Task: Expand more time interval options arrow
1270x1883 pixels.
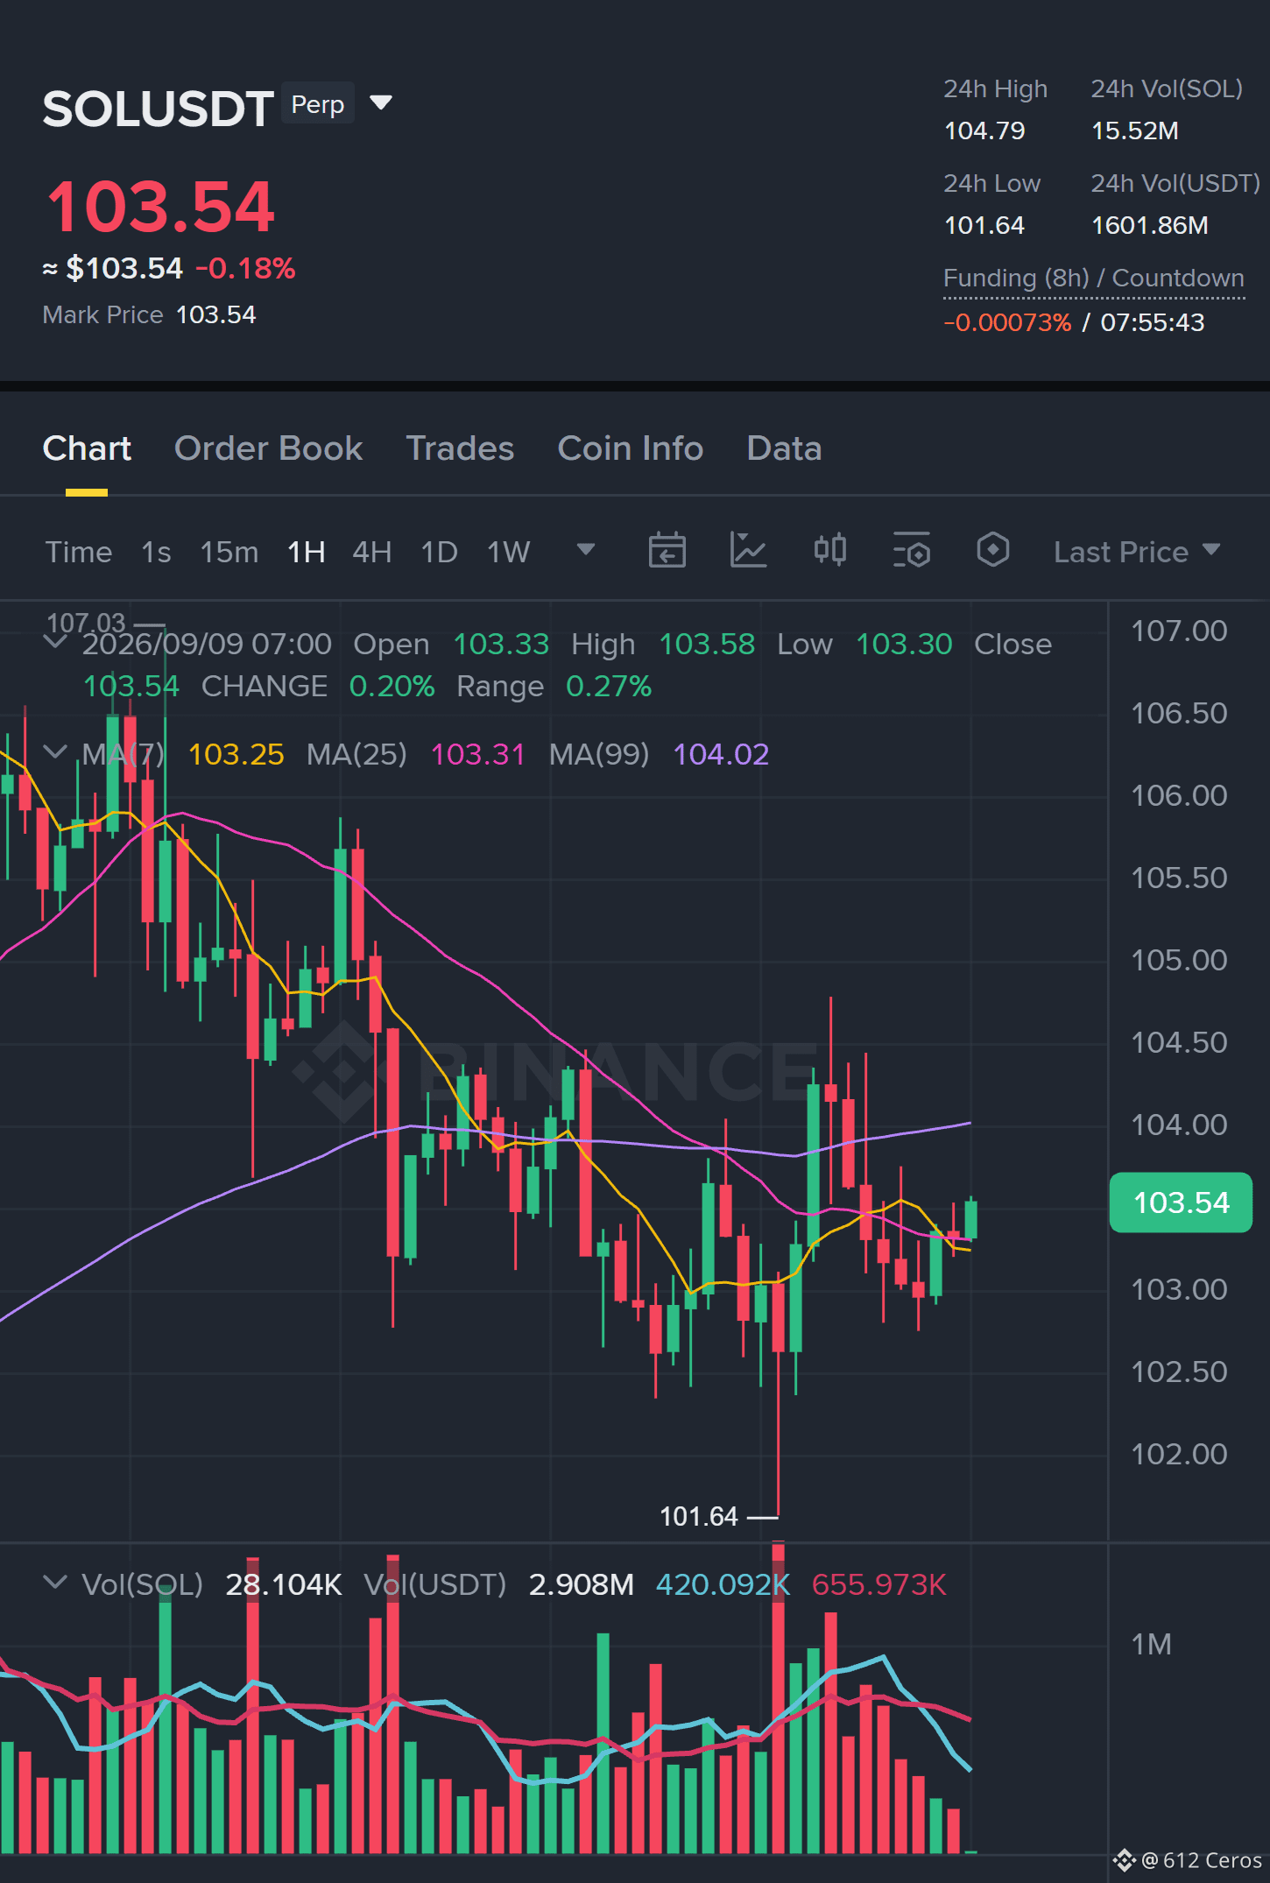Action: click(x=586, y=550)
